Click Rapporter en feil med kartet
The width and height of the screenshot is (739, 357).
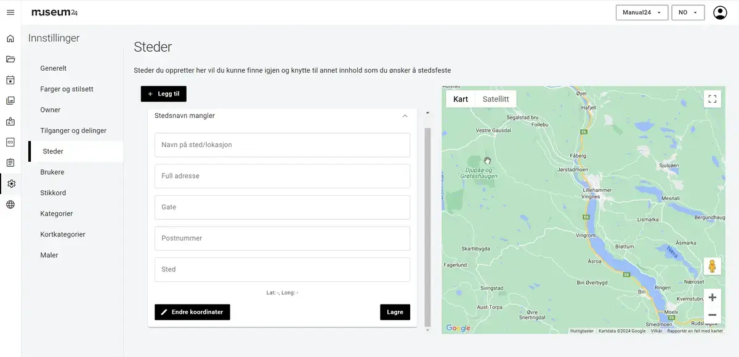coord(695,331)
